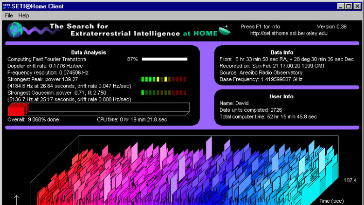Click the "User Info" heading
The height and width of the screenshot is (205, 364).
click(x=282, y=96)
